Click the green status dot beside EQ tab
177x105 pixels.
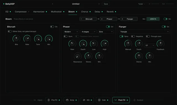(10, 12)
